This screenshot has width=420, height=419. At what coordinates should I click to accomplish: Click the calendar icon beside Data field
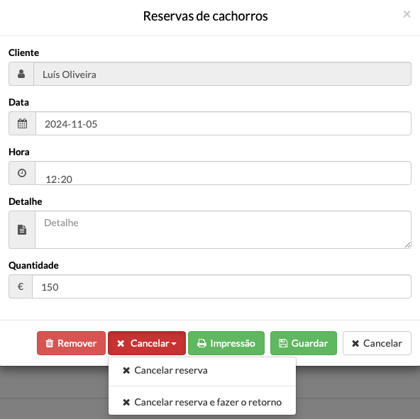[22, 123]
